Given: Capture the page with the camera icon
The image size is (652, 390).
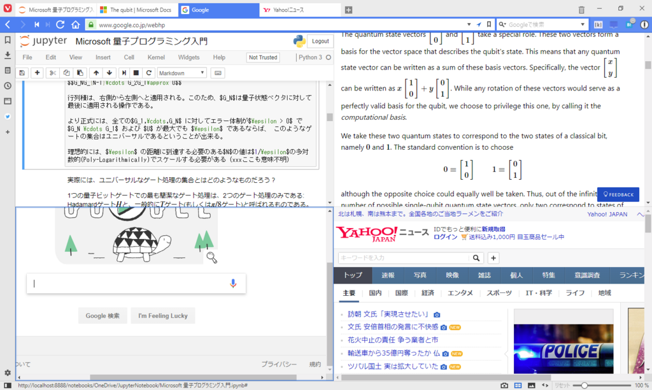Looking at the screenshot, I should (x=504, y=386).
